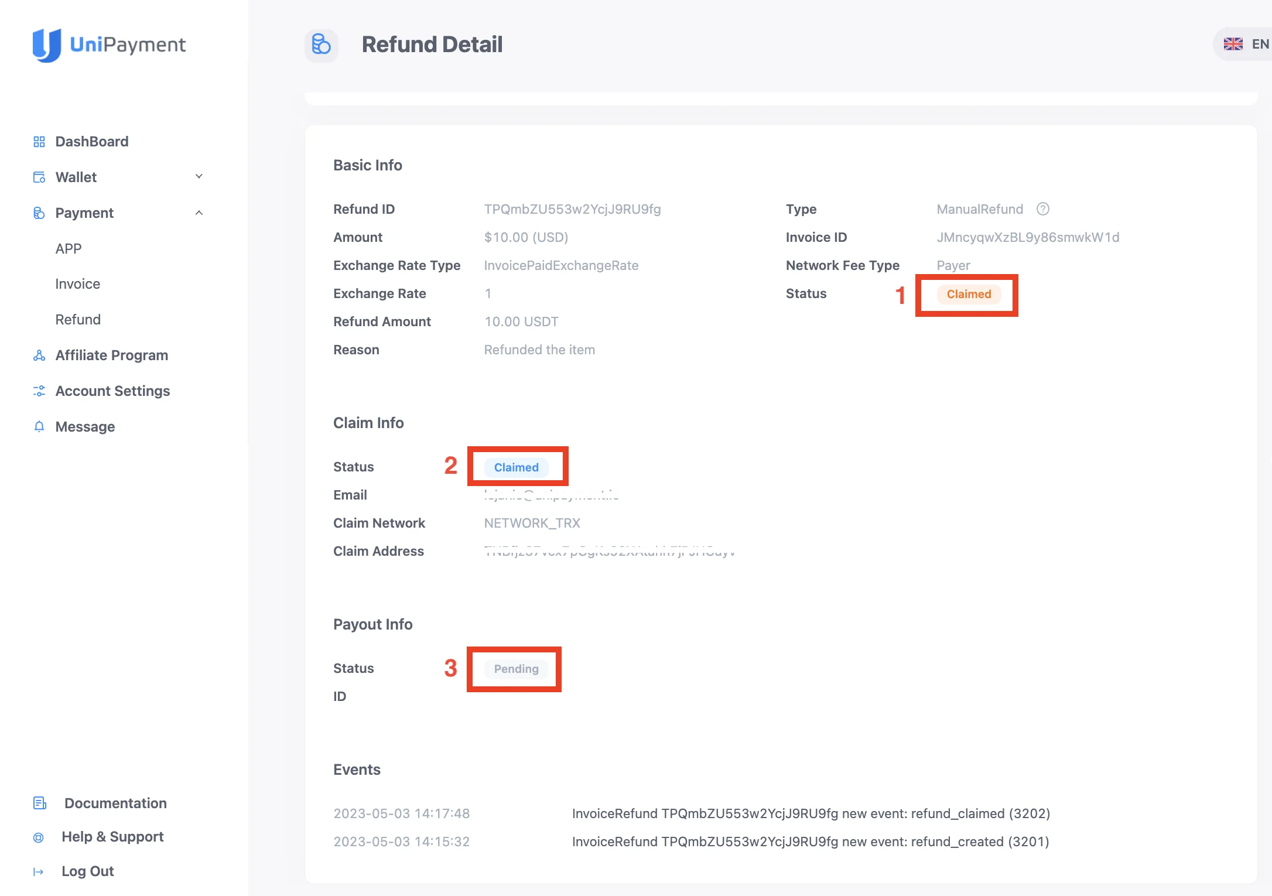Open Account Settings

[x=112, y=391]
